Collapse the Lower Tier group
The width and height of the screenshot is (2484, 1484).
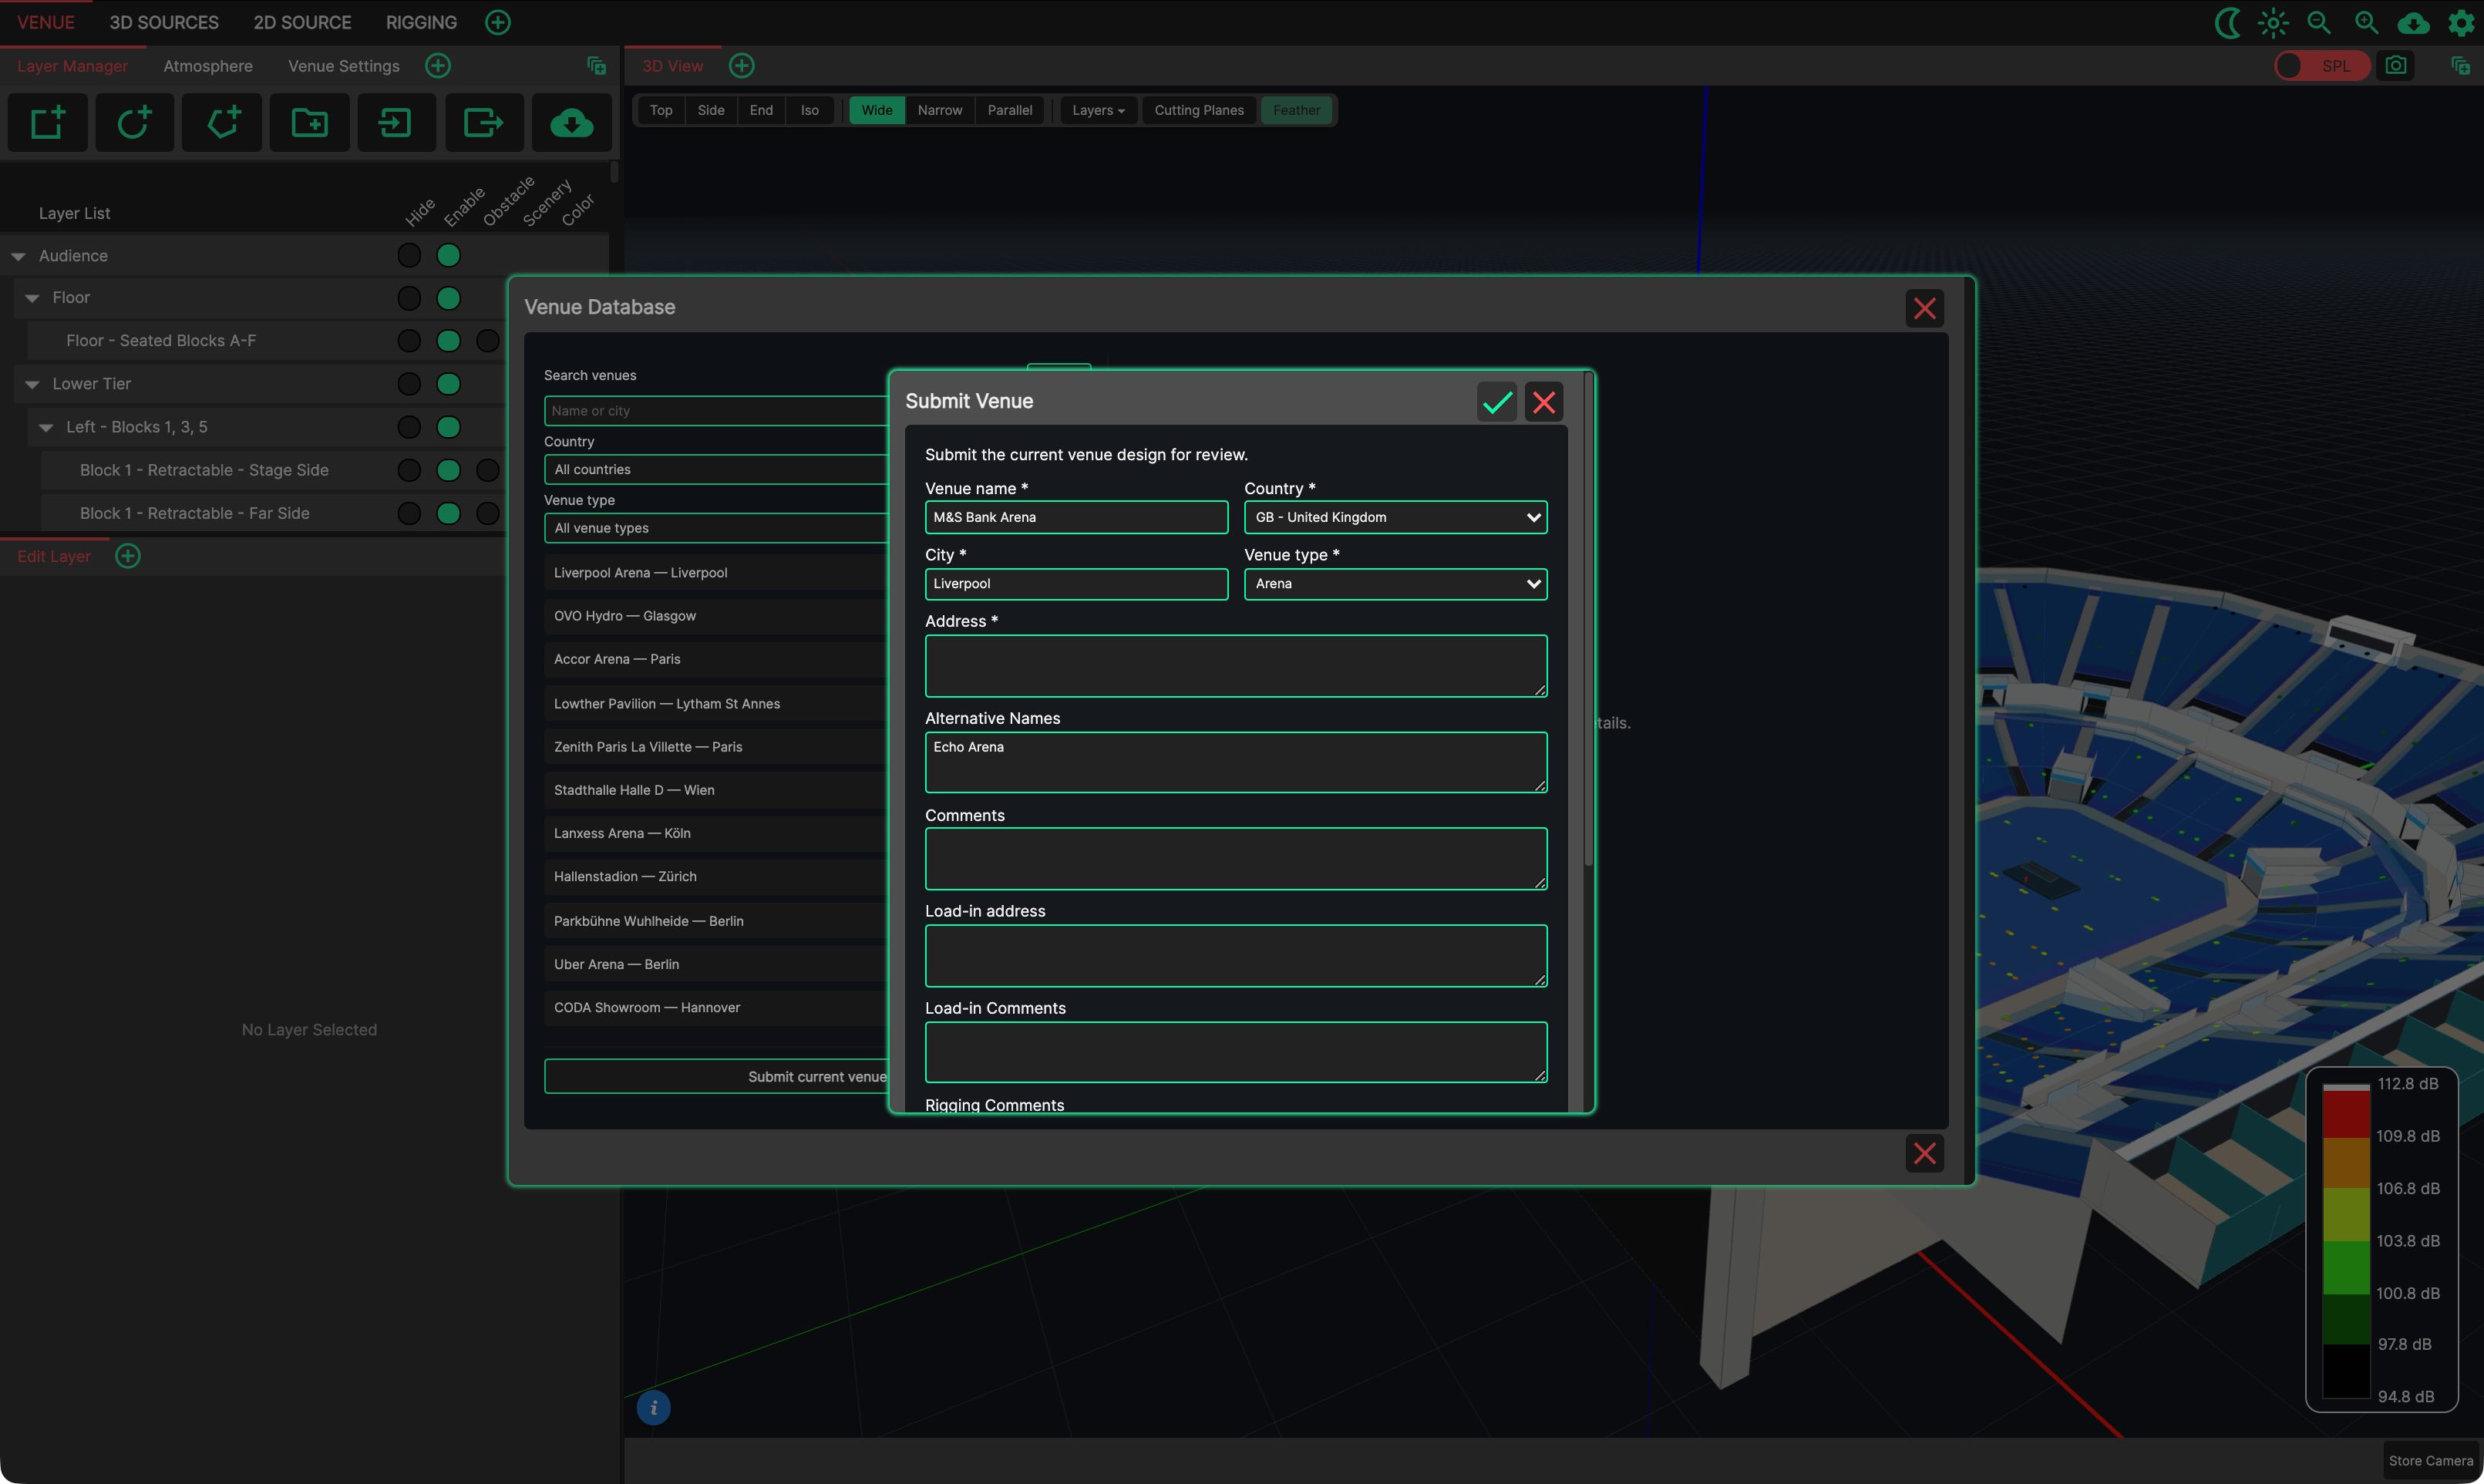click(x=32, y=385)
